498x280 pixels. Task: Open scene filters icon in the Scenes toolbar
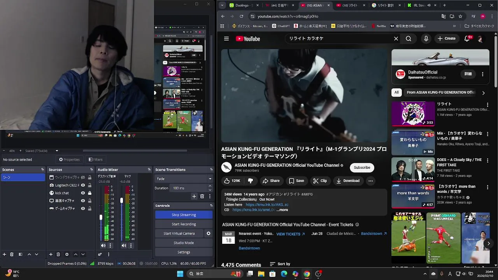[20, 254]
